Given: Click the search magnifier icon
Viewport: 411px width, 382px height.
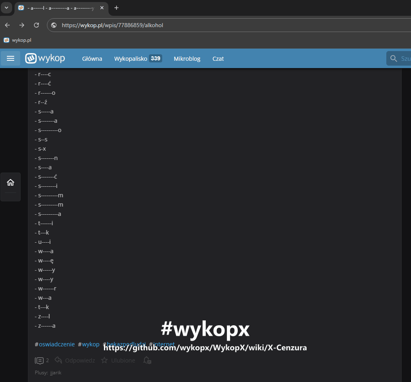Looking at the screenshot, I should [x=394, y=59].
